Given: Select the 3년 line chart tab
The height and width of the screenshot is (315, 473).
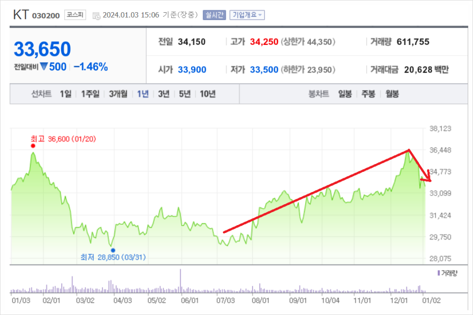Looking at the screenshot, I should 164,94.
